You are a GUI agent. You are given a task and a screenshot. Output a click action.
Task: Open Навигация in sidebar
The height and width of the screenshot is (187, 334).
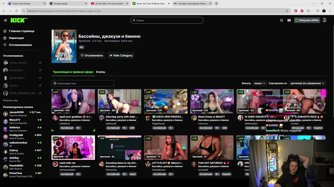tap(16, 38)
